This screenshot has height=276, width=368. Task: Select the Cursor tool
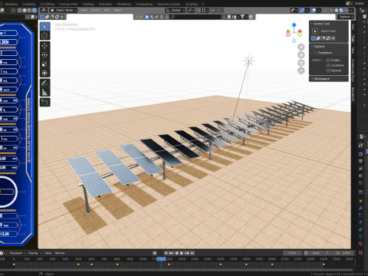(x=45, y=35)
